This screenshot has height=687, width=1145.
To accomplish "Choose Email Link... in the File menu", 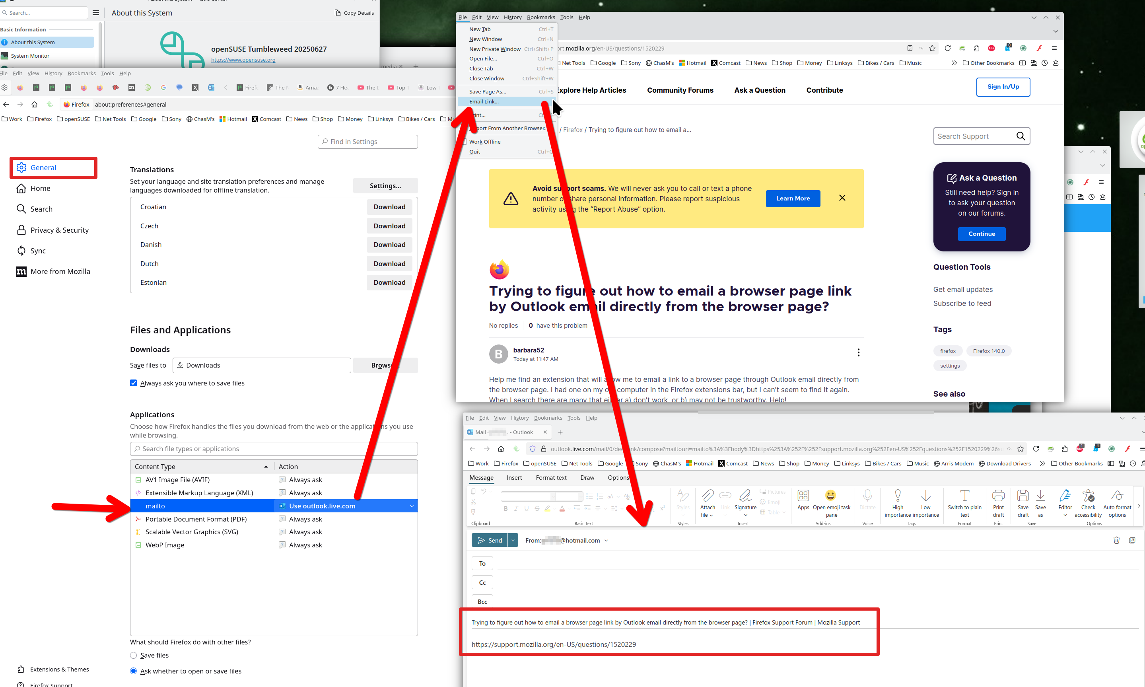I will pos(506,101).
